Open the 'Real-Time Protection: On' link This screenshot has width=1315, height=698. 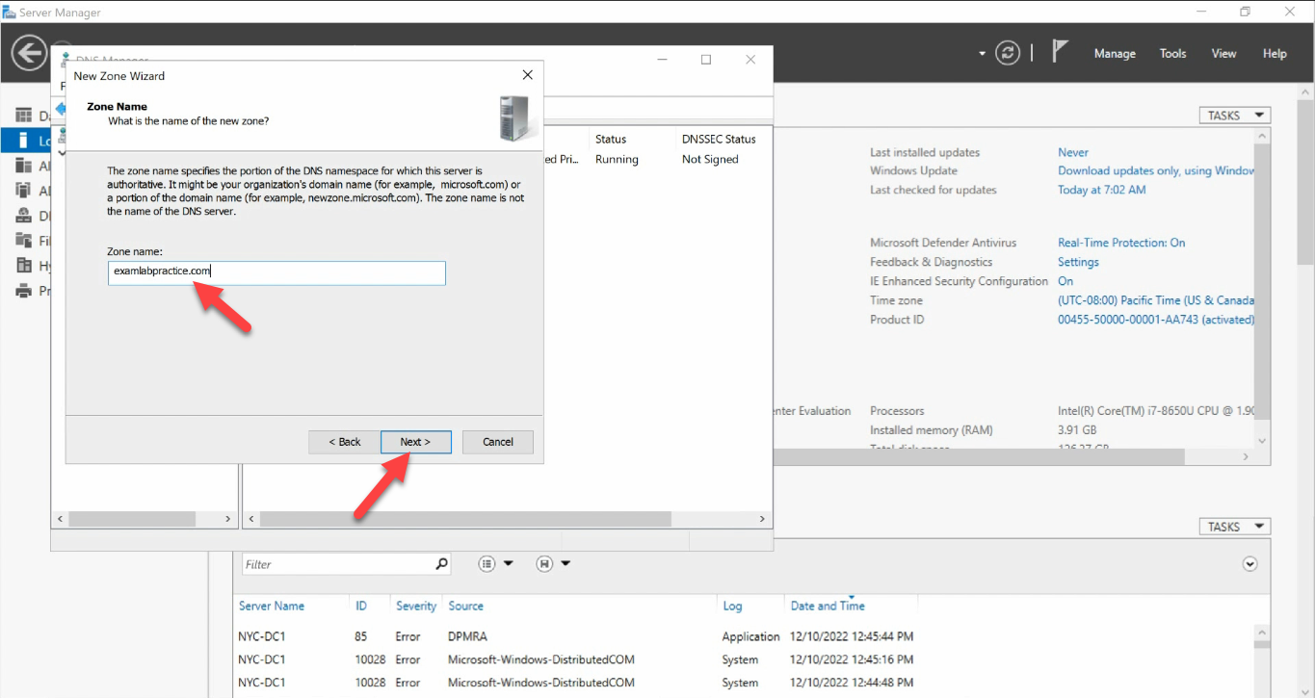(1121, 243)
